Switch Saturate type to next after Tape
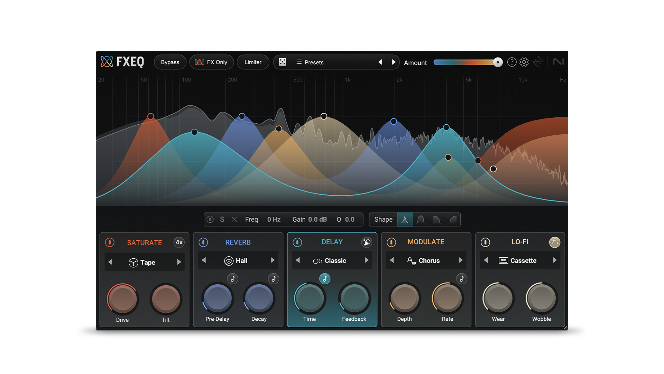The width and height of the screenshot is (664, 374). [179, 262]
